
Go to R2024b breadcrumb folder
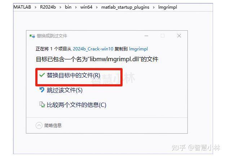point(48,7)
